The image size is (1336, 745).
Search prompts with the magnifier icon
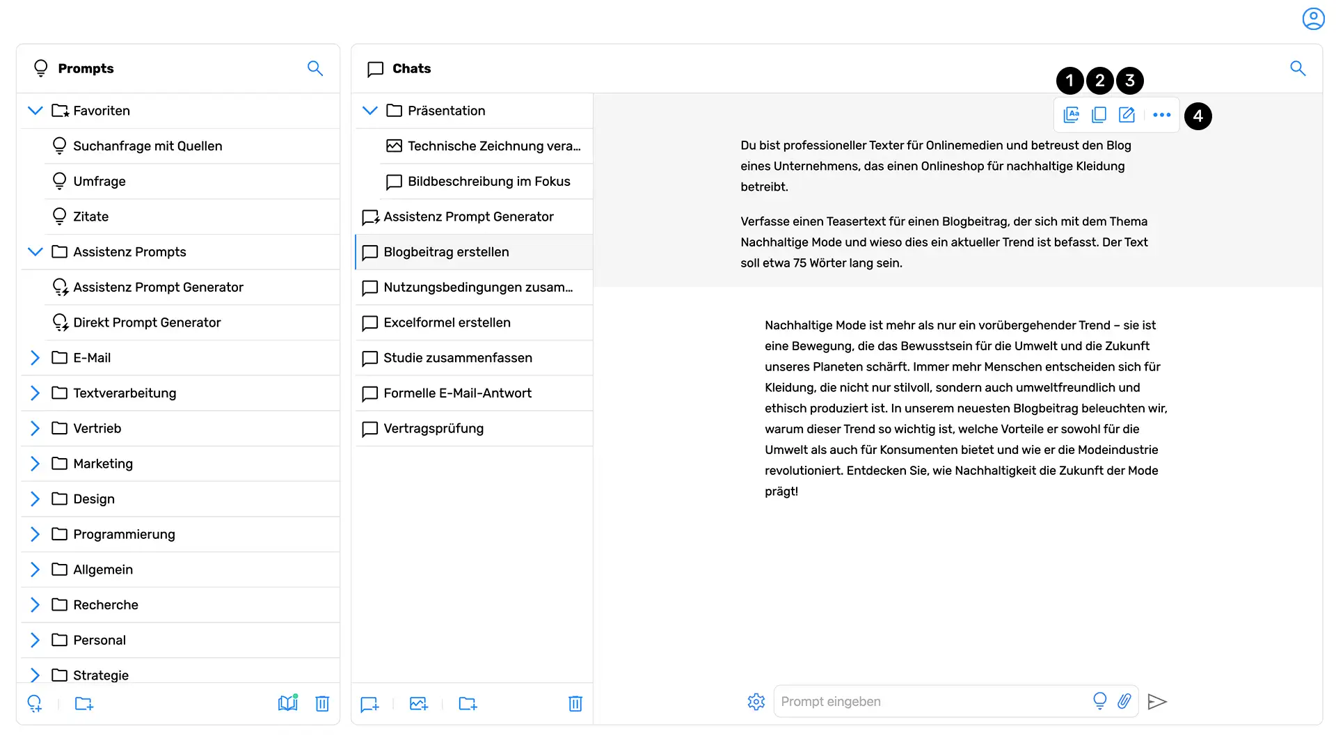coord(315,68)
